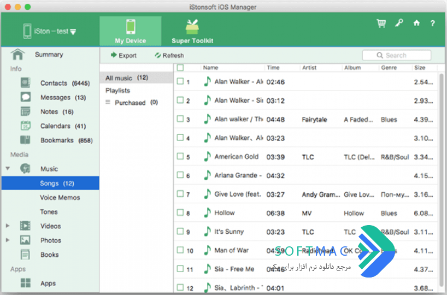Toggle the select-all checkbox in header row

point(180,68)
